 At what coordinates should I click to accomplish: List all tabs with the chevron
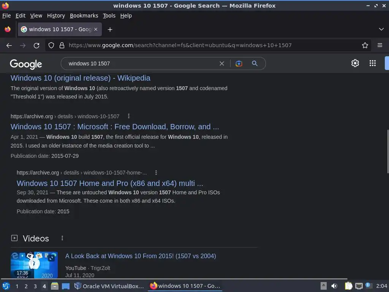click(381, 29)
